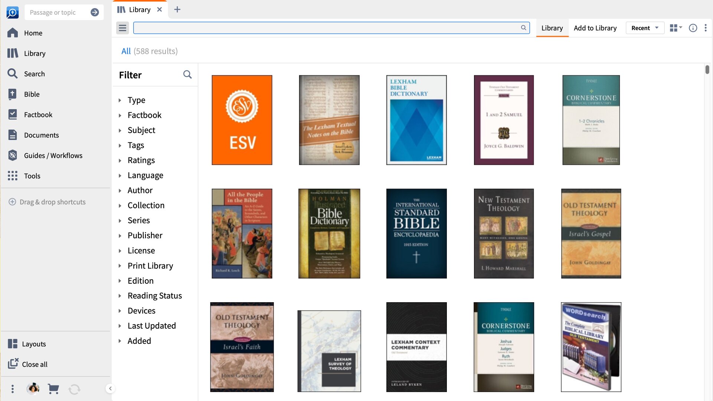The width and height of the screenshot is (713, 401).
Task: Click the sync refresh icon
Action: (74, 389)
